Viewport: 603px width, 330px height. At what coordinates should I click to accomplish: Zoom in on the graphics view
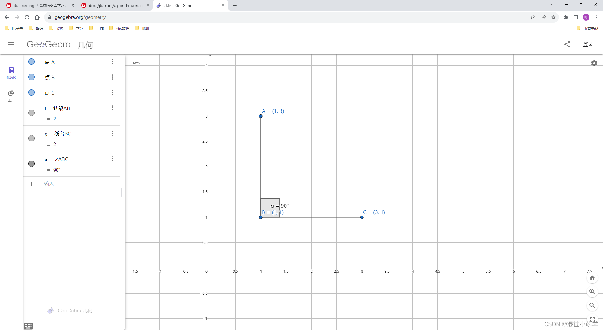592,292
